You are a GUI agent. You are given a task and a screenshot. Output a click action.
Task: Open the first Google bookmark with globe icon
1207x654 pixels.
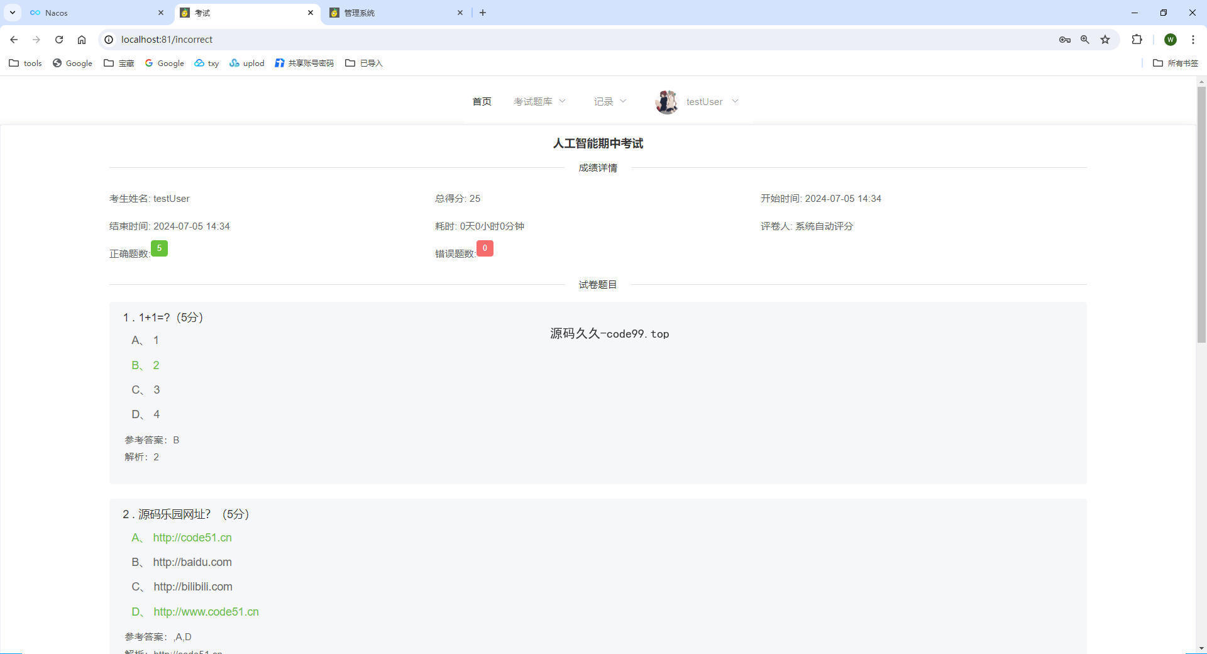coord(72,63)
